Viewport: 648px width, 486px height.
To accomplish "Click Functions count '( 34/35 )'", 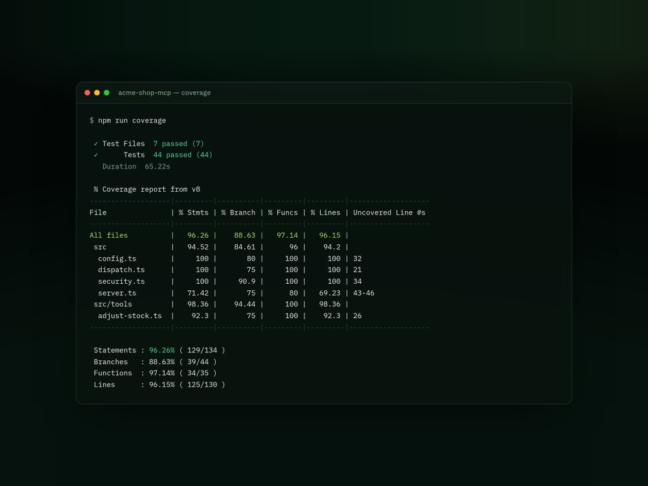I will click(198, 373).
